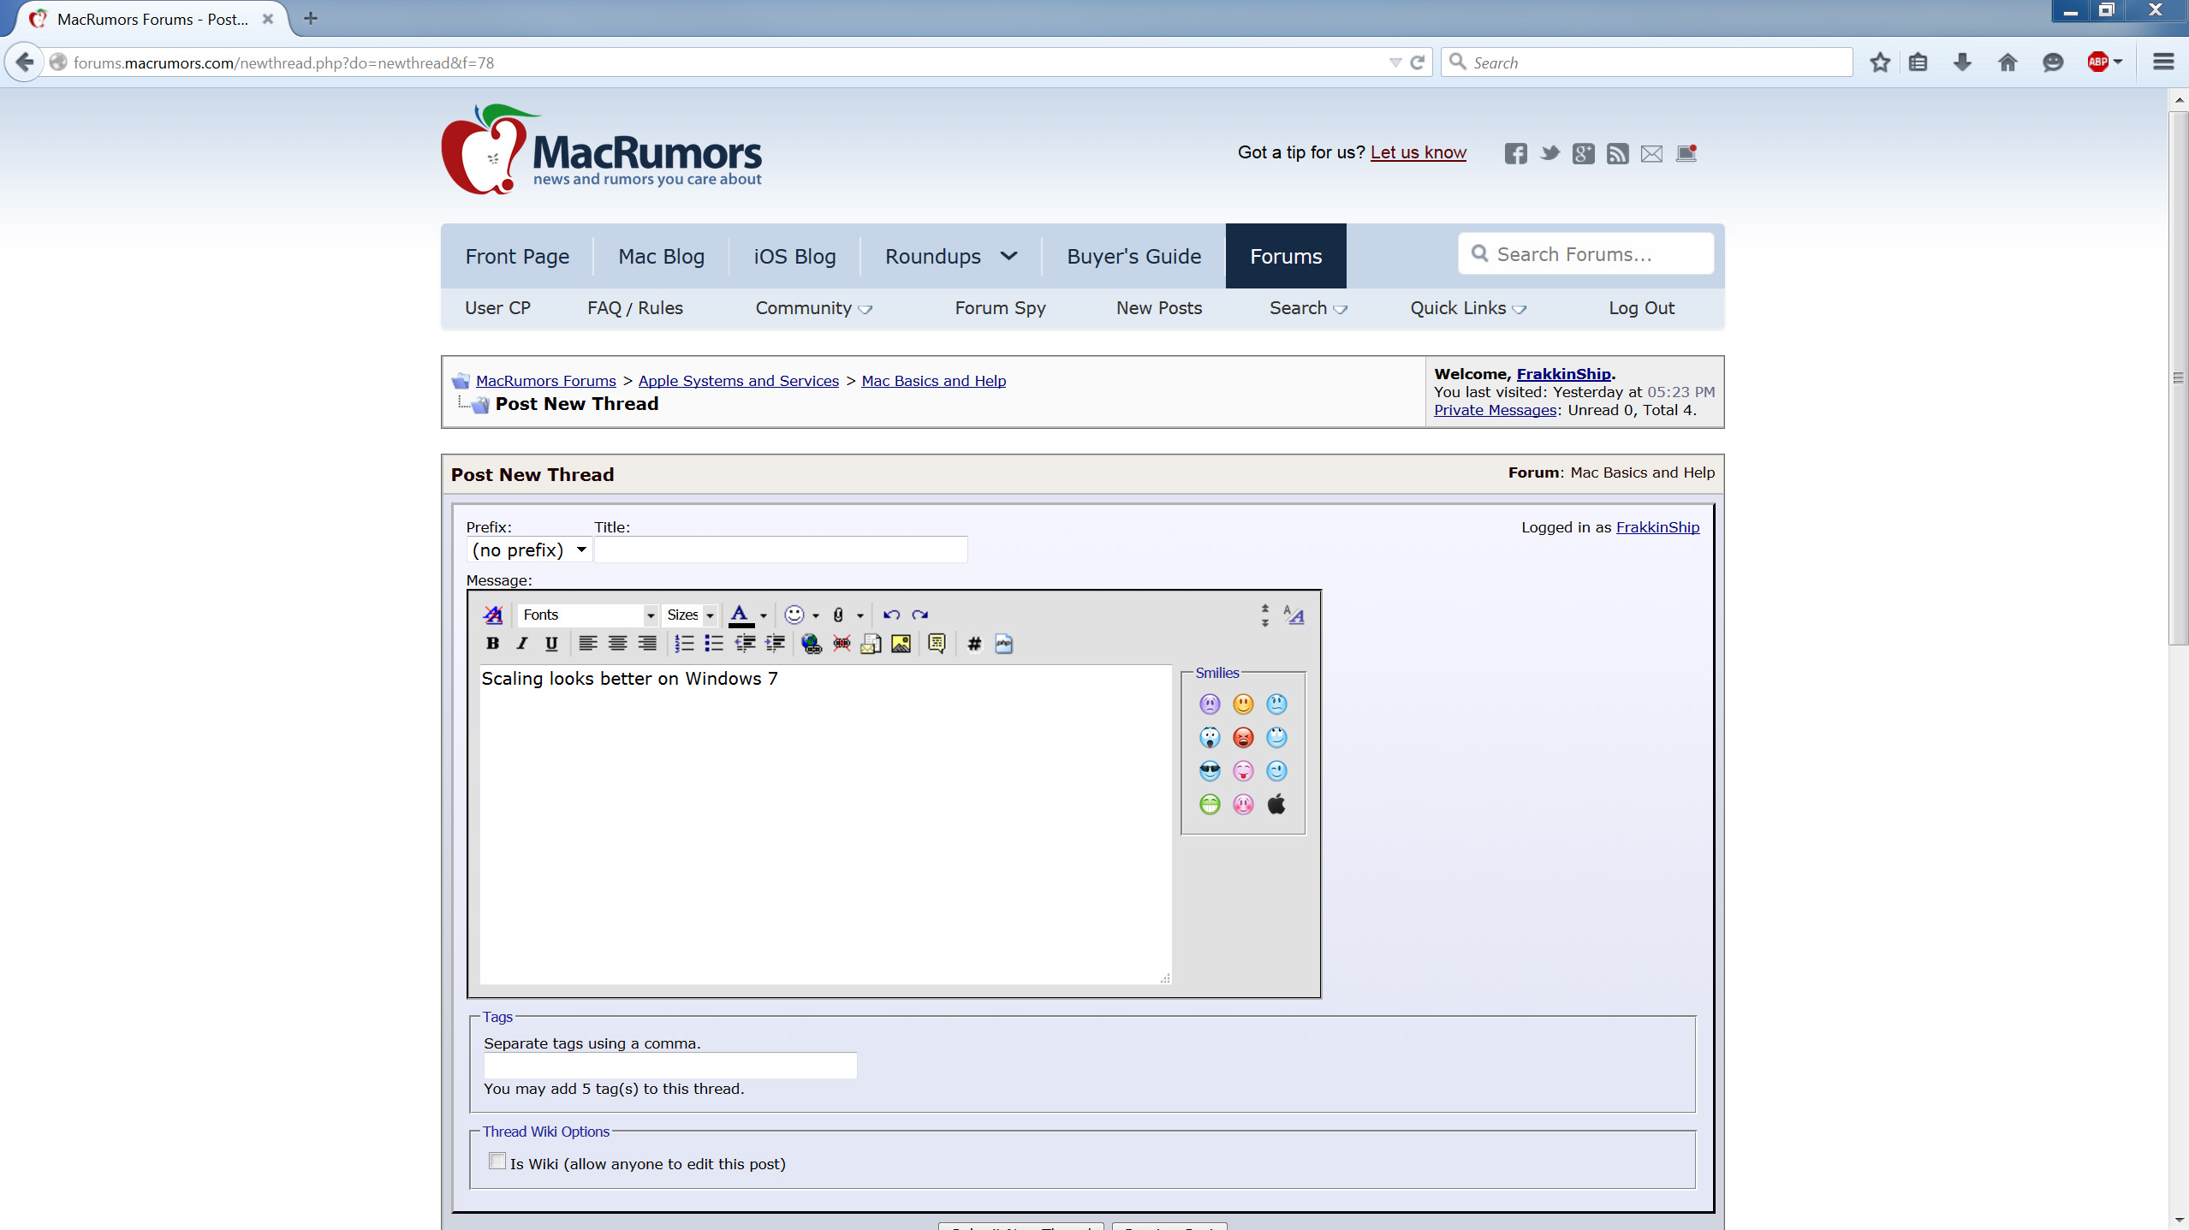
Task: Go to Apple Systems and Services breadcrumb
Action: point(738,381)
